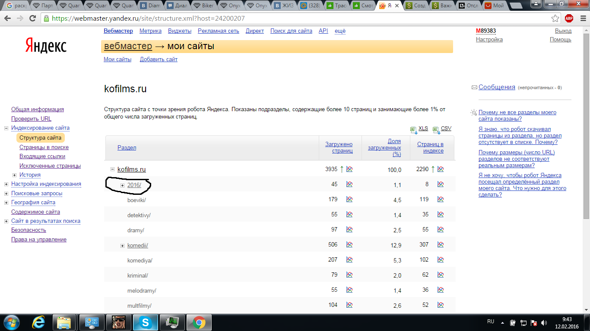Open the indexed-pages chart for 2016/

tap(441, 184)
